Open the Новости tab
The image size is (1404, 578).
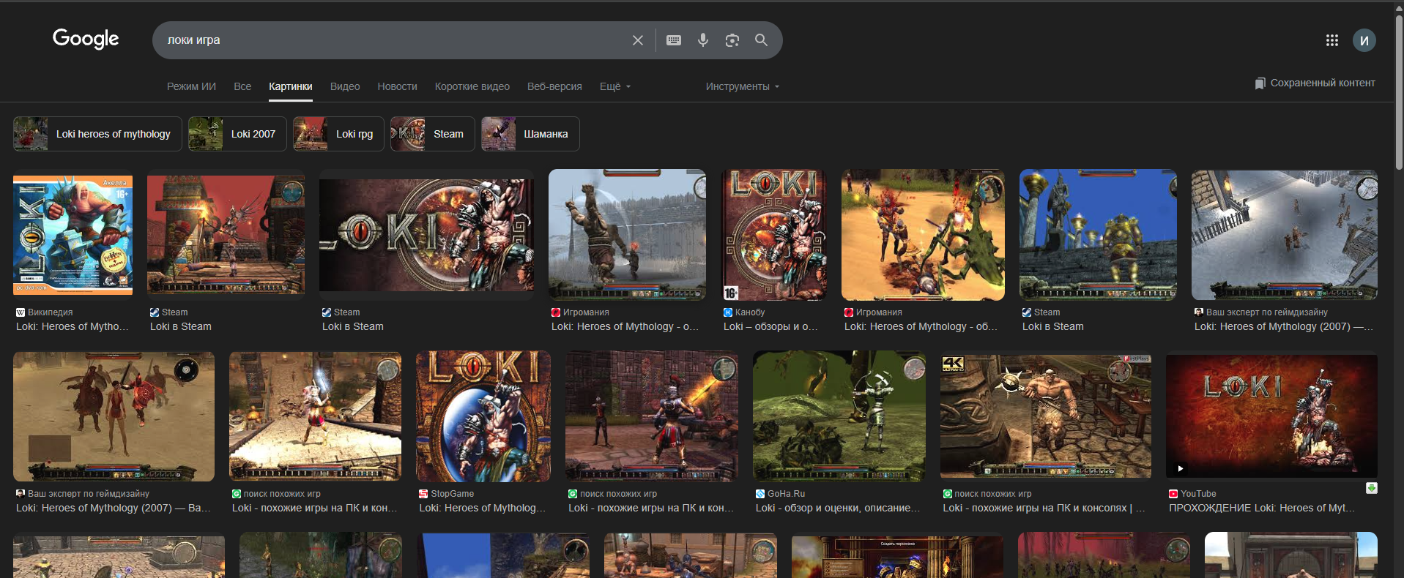[x=398, y=86]
